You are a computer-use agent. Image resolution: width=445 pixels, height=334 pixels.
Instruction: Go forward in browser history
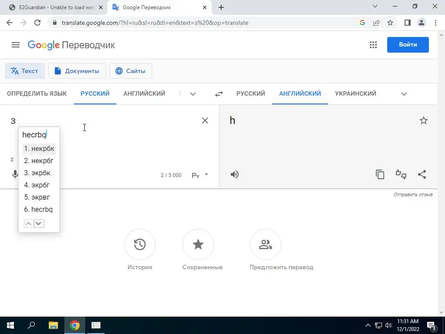pyautogui.click(x=23, y=23)
